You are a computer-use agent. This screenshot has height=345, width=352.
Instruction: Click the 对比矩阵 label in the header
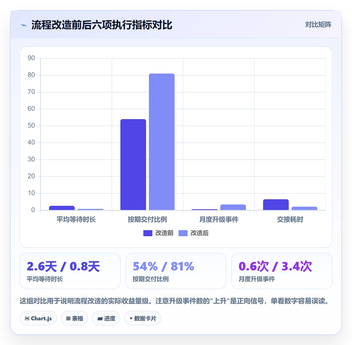click(x=318, y=25)
